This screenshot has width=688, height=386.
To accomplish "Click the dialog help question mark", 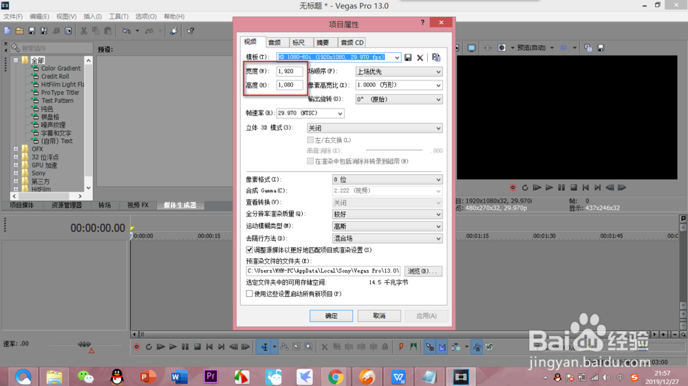I will pyautogui.click(x=422, y=23).
